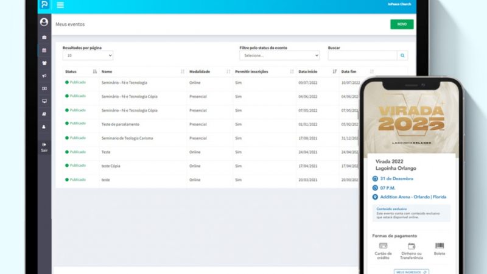Open the calendar events sidebar icon

point(44,50)
